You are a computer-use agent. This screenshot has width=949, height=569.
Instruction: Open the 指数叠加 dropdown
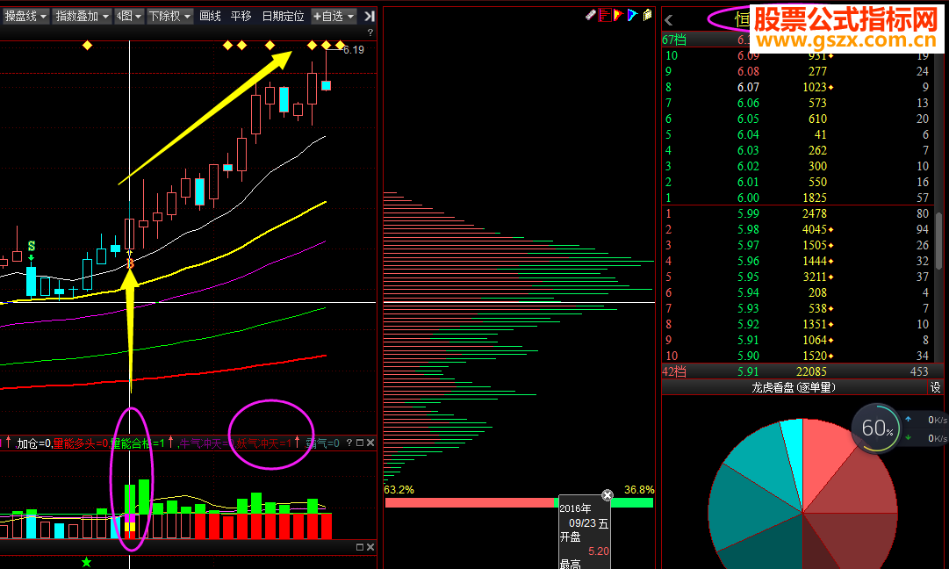click(x=82, y=17)
